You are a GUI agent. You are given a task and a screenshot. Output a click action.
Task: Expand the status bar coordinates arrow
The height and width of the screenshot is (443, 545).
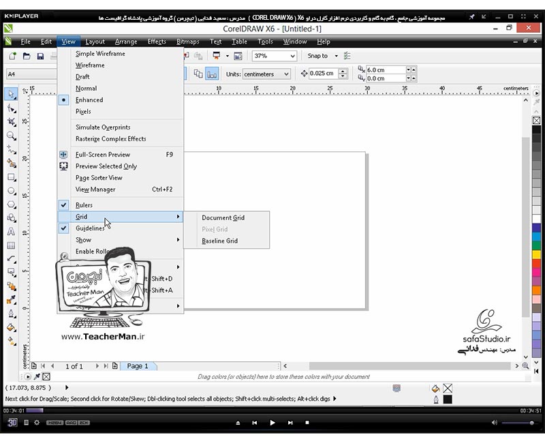[67, 387]
